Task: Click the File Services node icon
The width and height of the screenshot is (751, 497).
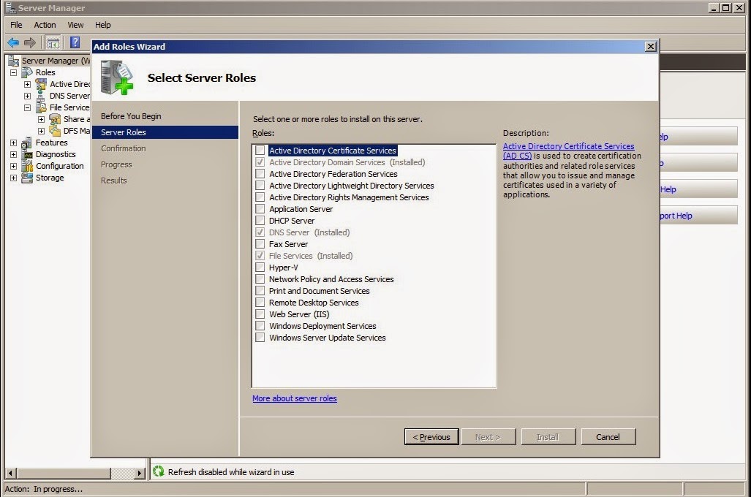Action: [x=41, y=107]
